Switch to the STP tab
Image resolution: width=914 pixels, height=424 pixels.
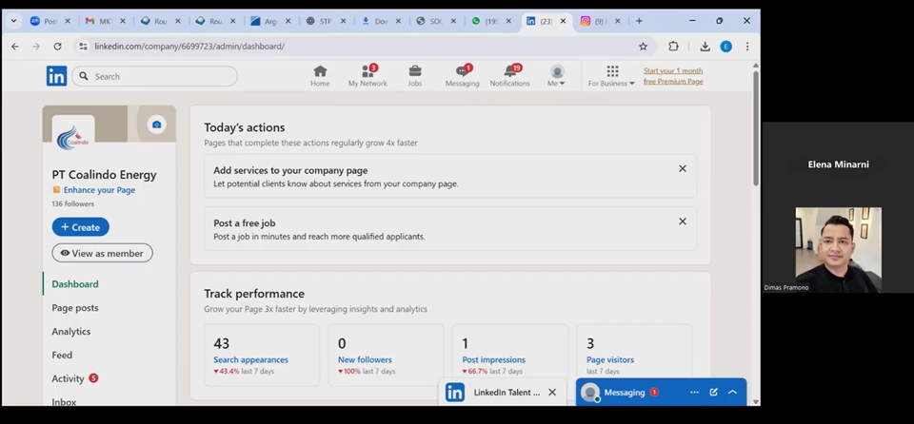[x=326, y=21]
